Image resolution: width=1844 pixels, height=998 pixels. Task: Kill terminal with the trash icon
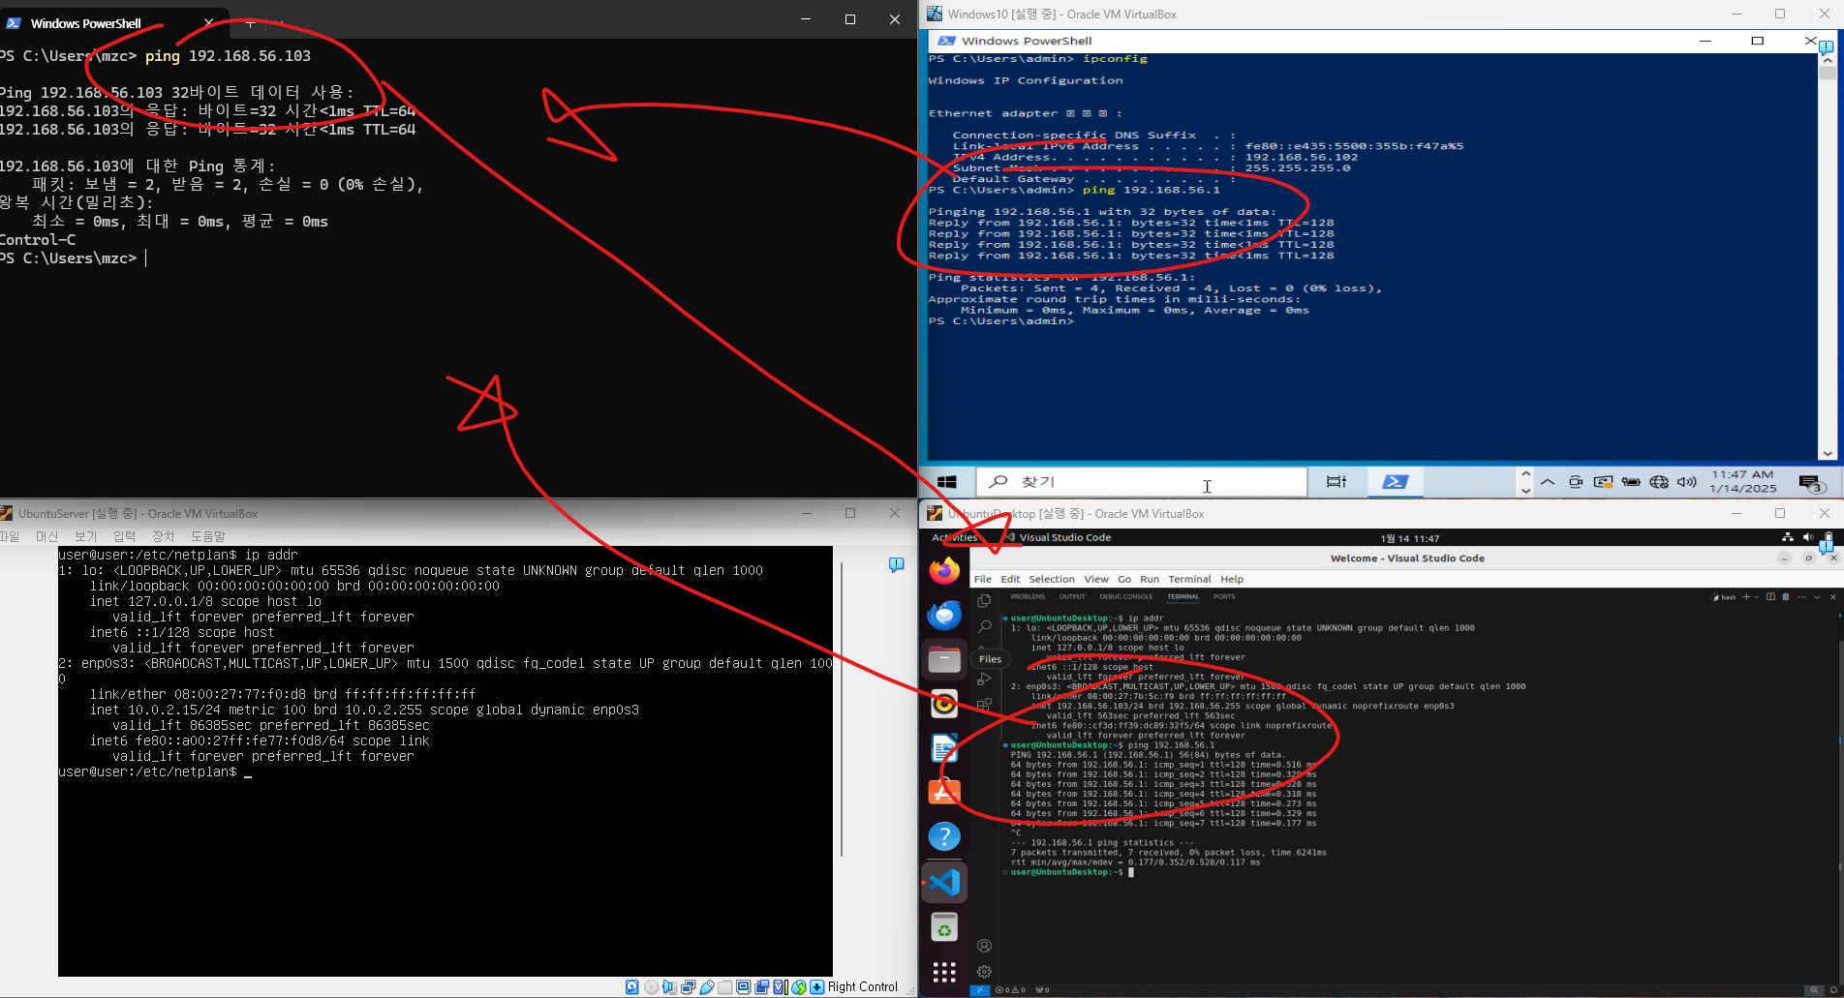tap(1786, 597)
